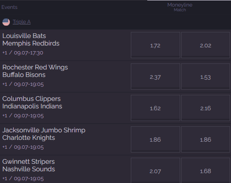Pick Buffalo Bisons at 1.53
Screen dimensions: 231x183
(x=206, y=76)
